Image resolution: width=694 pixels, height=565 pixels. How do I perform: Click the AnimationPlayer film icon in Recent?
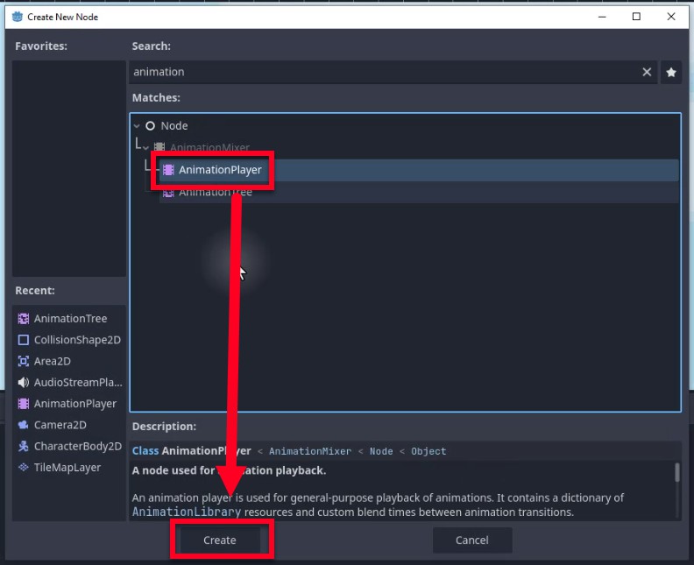pyautogui.click(x=24, y=404)
